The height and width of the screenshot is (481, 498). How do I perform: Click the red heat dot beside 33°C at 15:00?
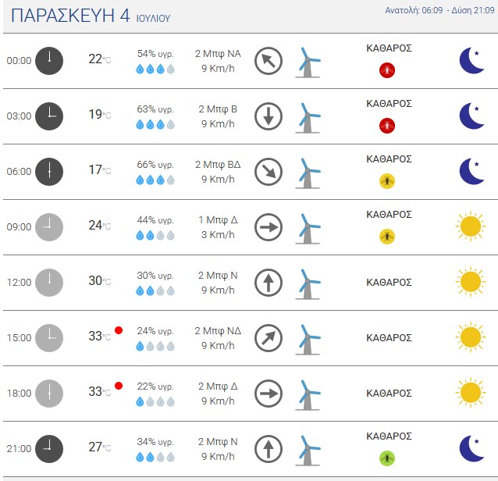point(119,330)
